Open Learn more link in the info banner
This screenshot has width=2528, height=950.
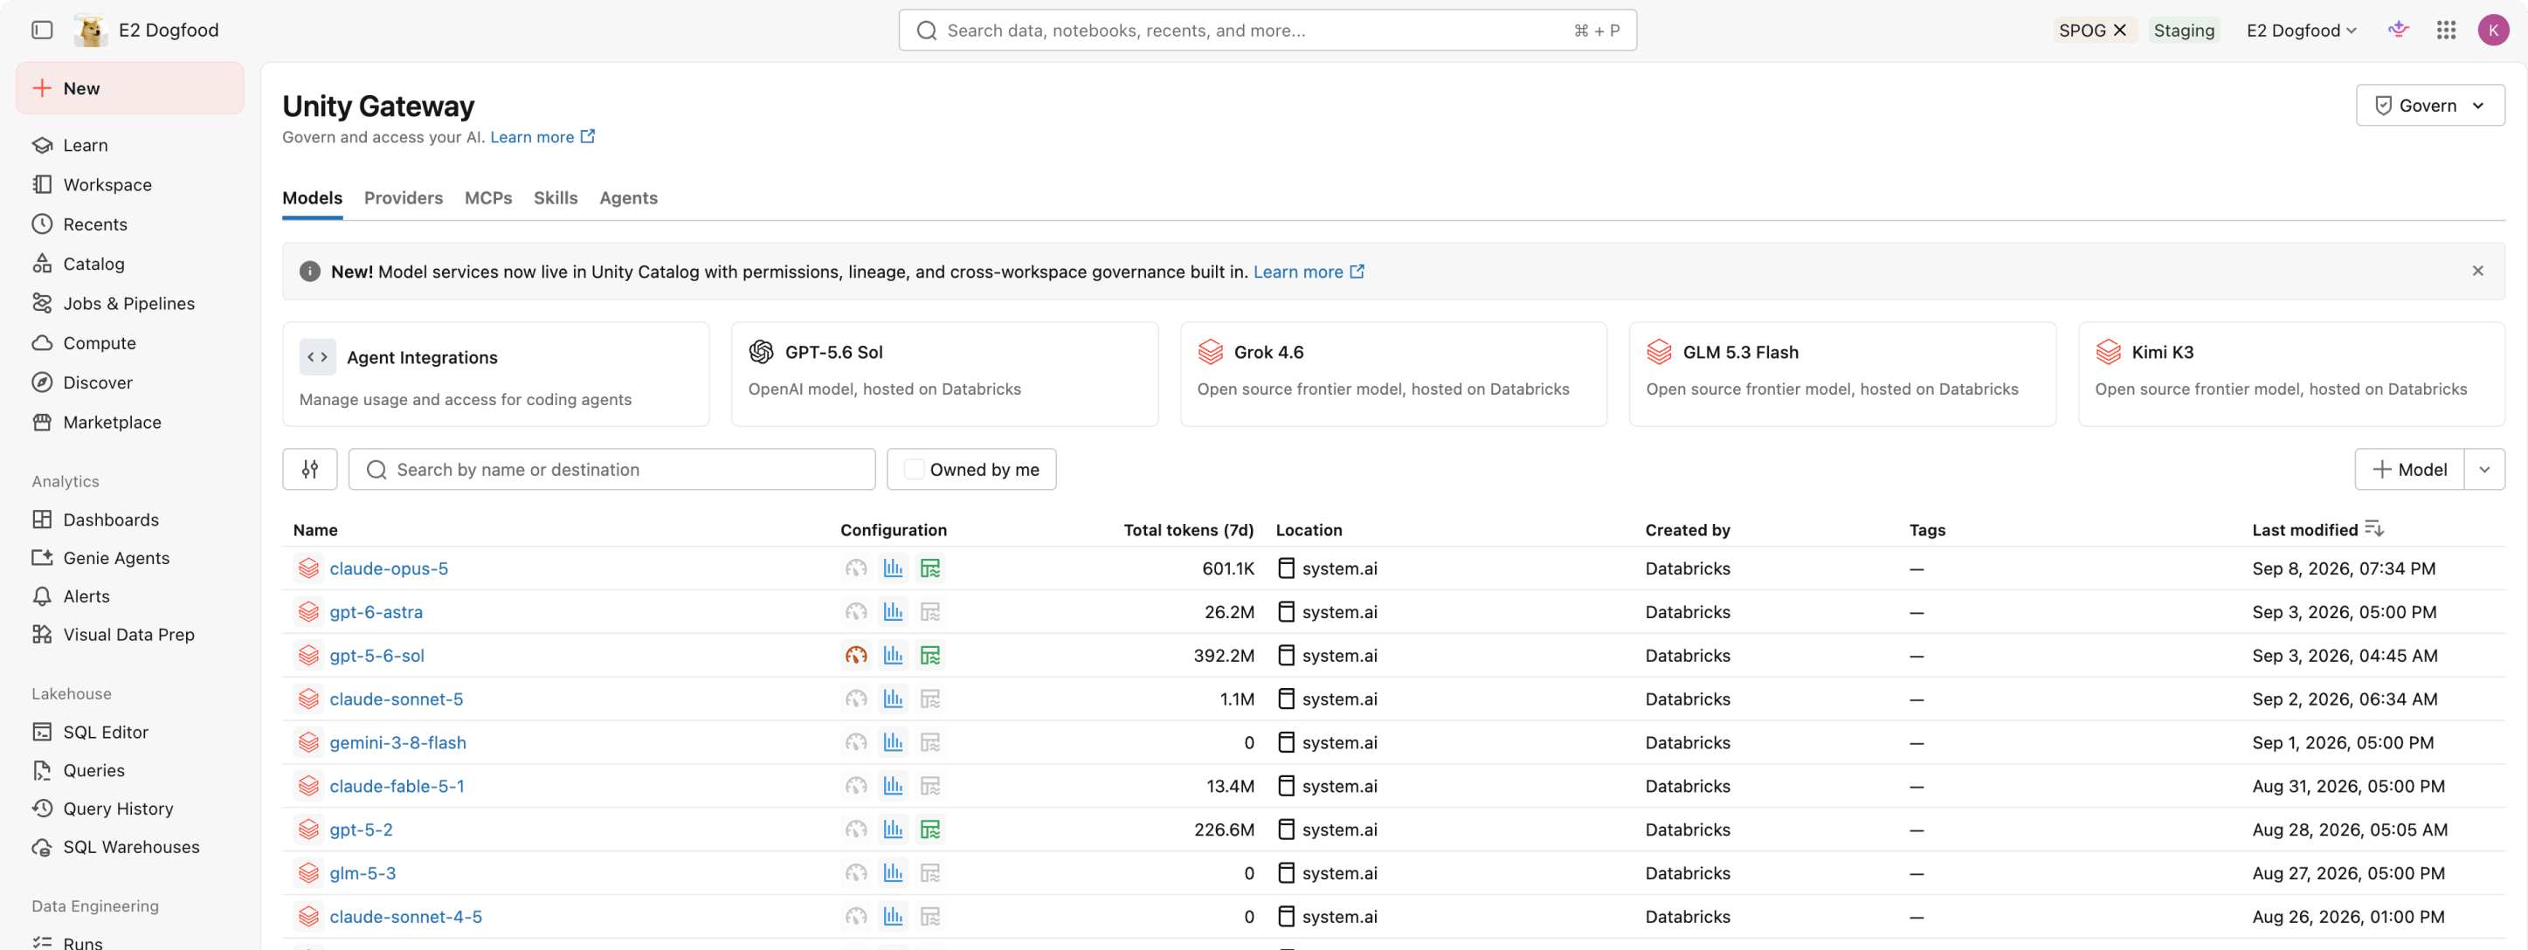1309,272
